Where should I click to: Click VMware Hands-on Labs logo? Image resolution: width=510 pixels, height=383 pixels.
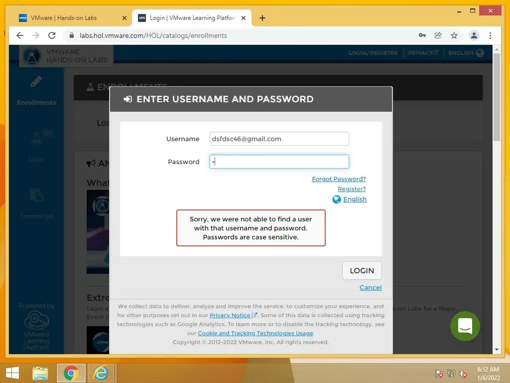tap(66, 56)
